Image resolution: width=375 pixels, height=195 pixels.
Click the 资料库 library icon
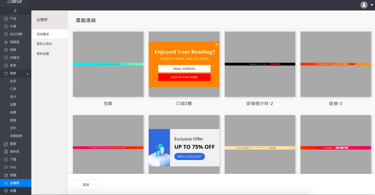point(6,152)
